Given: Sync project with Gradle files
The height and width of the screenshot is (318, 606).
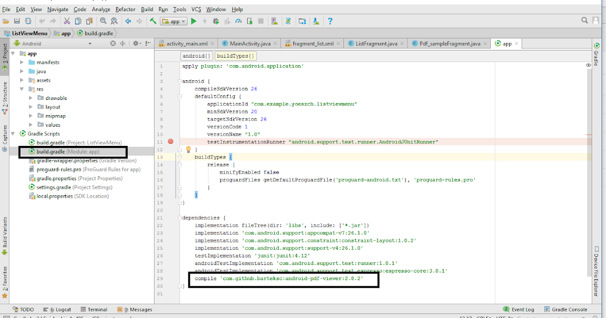Looking at the screenshot, I should click(288, 21).
